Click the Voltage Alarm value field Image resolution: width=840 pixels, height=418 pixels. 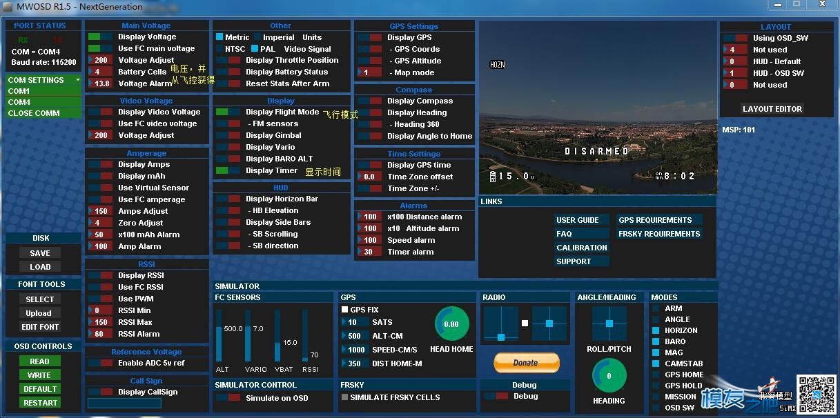click(100, 83)
